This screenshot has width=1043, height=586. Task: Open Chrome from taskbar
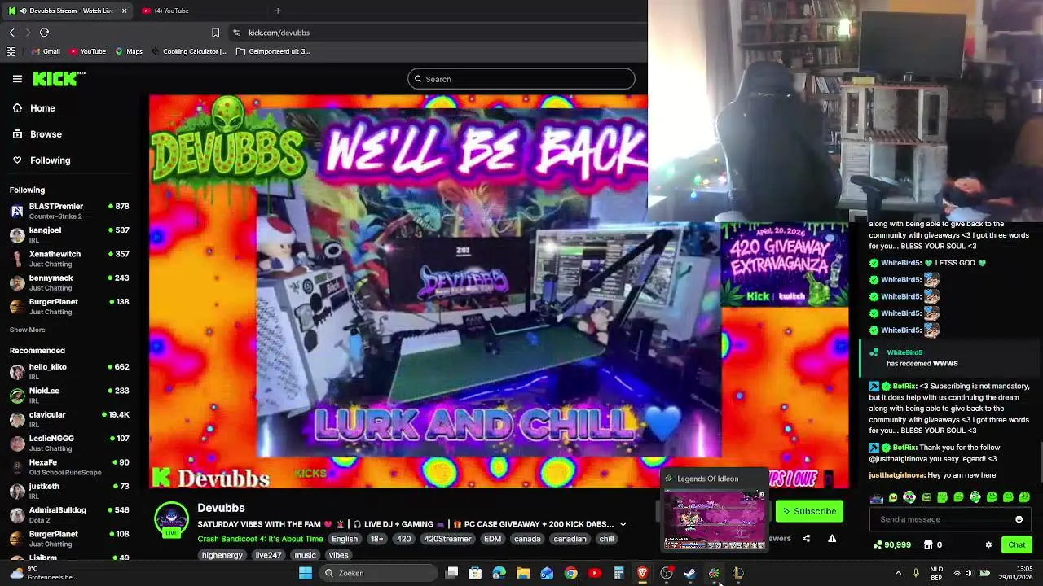coord(570,573)
